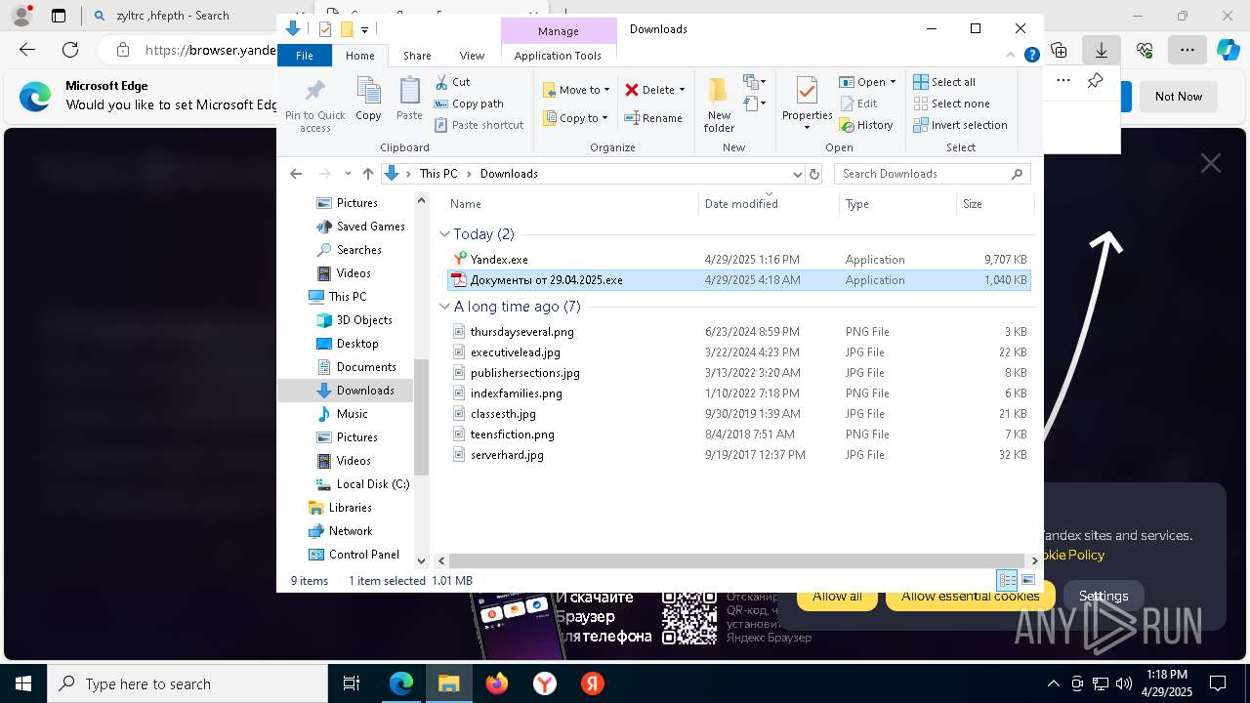Open Properties from the ribbon

807,103
